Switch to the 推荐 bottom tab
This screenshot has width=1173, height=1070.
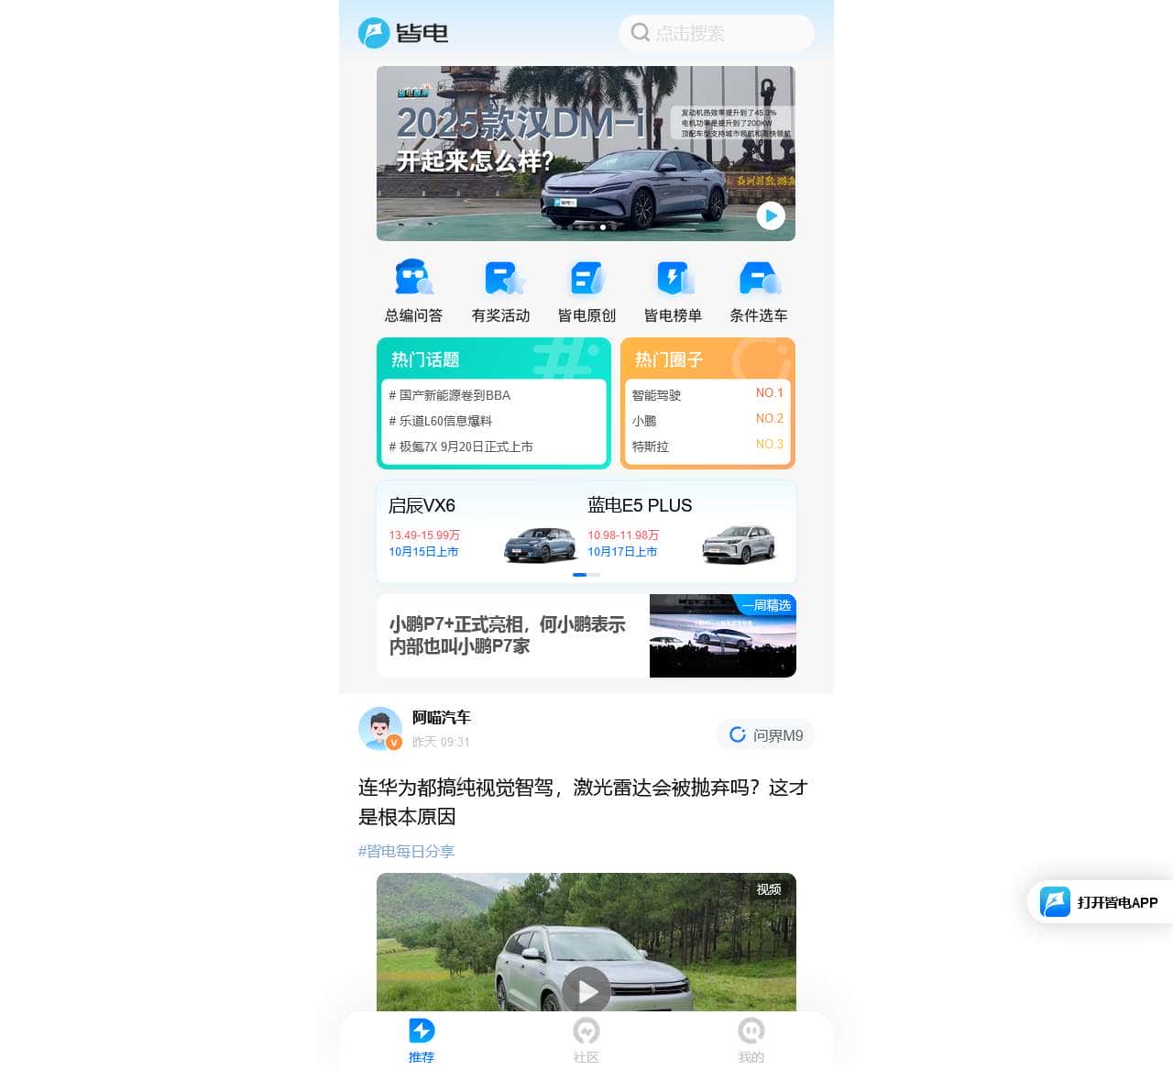(422, 1041)
